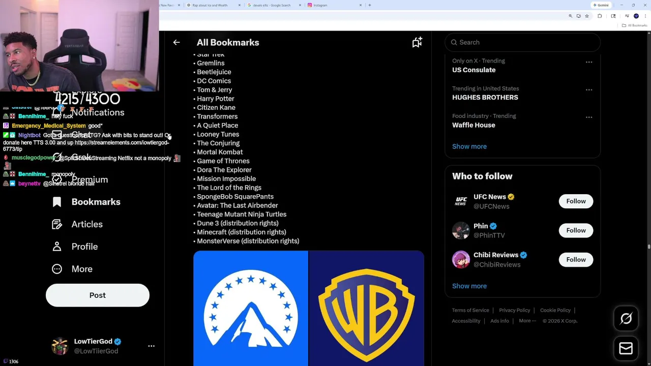Follow UFC News
The width and height of the screenshot is (651, 366).
pos(576,201)
